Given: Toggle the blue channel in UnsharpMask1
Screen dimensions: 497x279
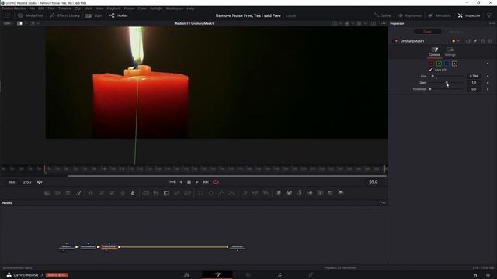Looking at the screenshot, I should [447, 64].
